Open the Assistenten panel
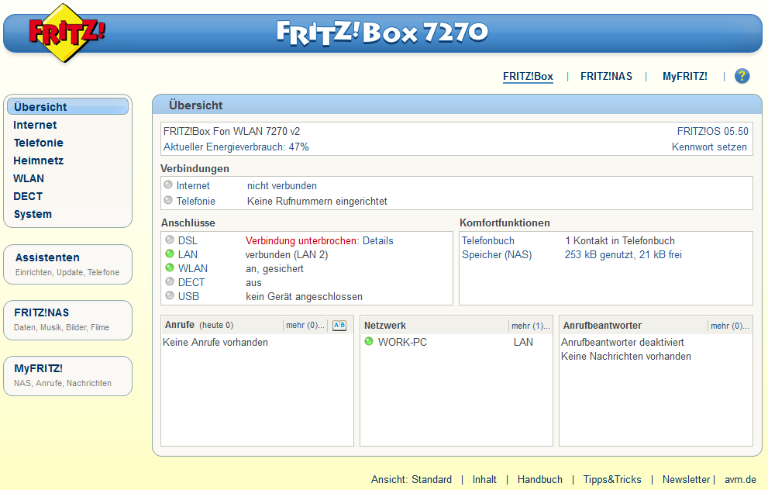 [67, 264]
